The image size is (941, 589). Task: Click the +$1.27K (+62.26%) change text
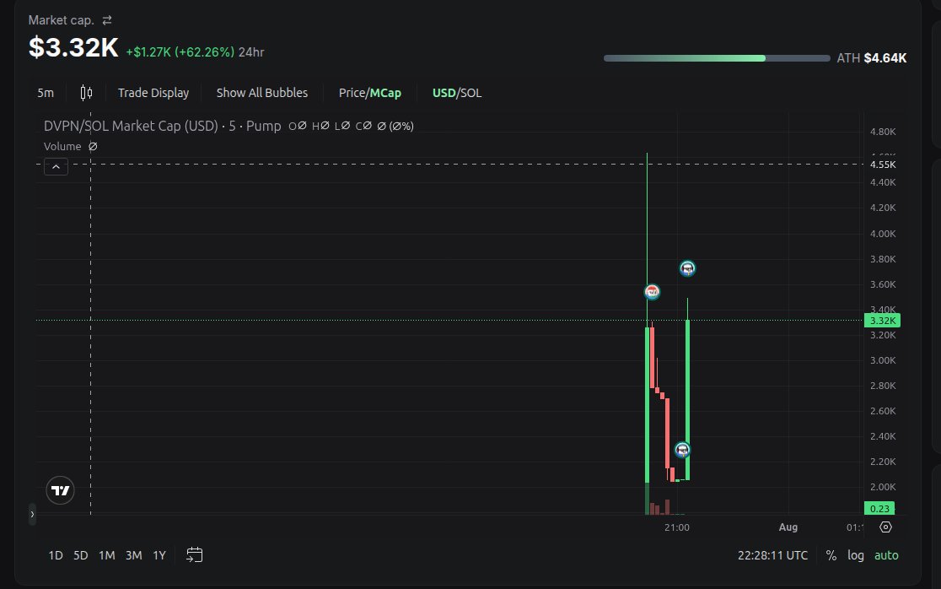(x=180, y=52)
